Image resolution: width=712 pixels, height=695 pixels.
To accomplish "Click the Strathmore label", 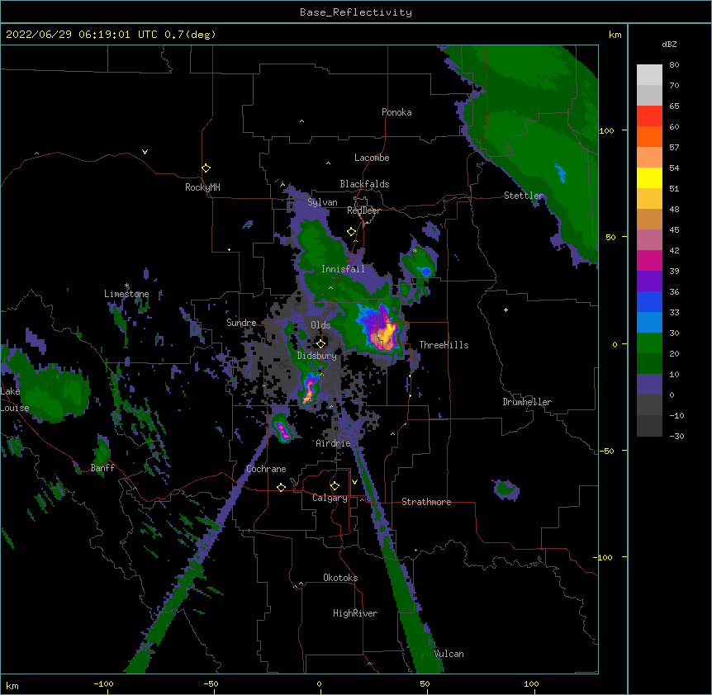I will (426, 502).
